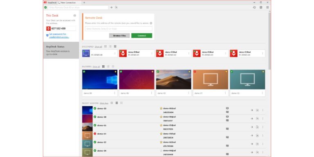Open the three-dot menu in the demo-00 recent row

pyautogui.click(x=263, y=110)
